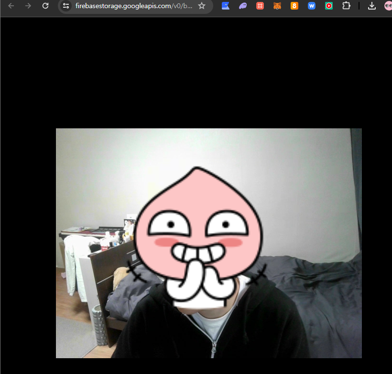Open the blue flag extension icon

point(226,6)
